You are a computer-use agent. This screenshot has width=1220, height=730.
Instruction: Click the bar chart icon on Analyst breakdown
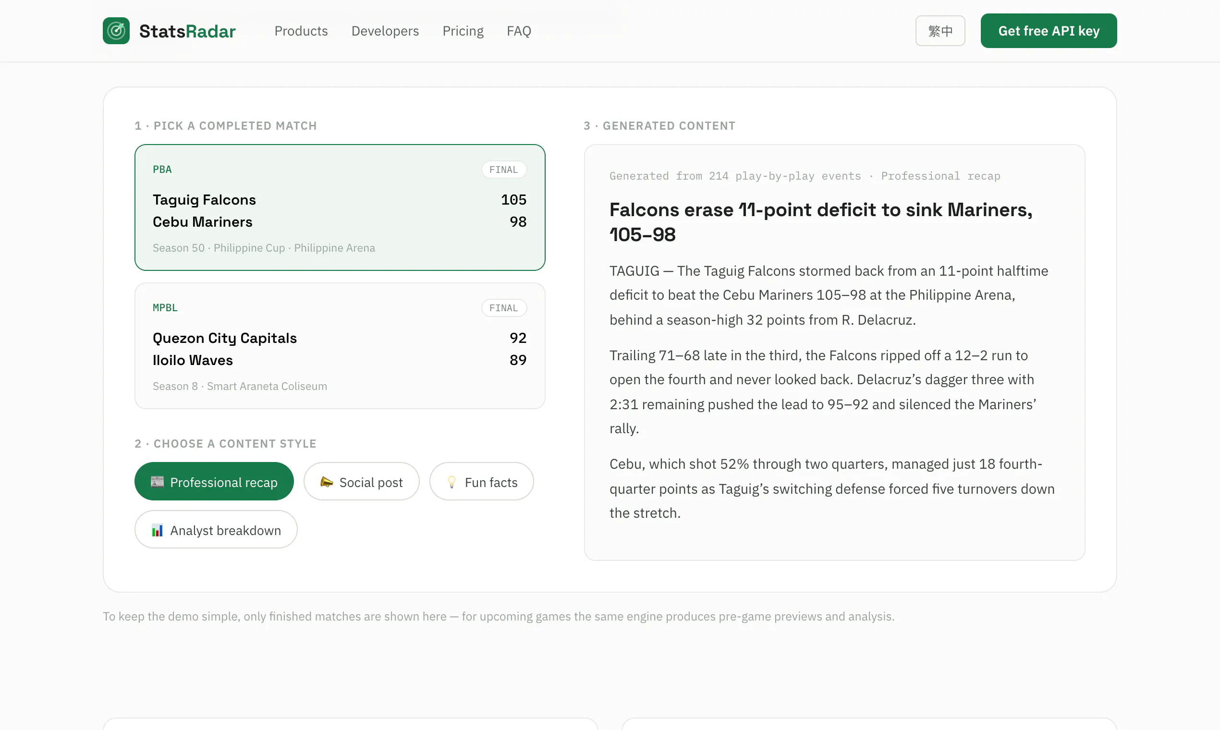point(158,530)
